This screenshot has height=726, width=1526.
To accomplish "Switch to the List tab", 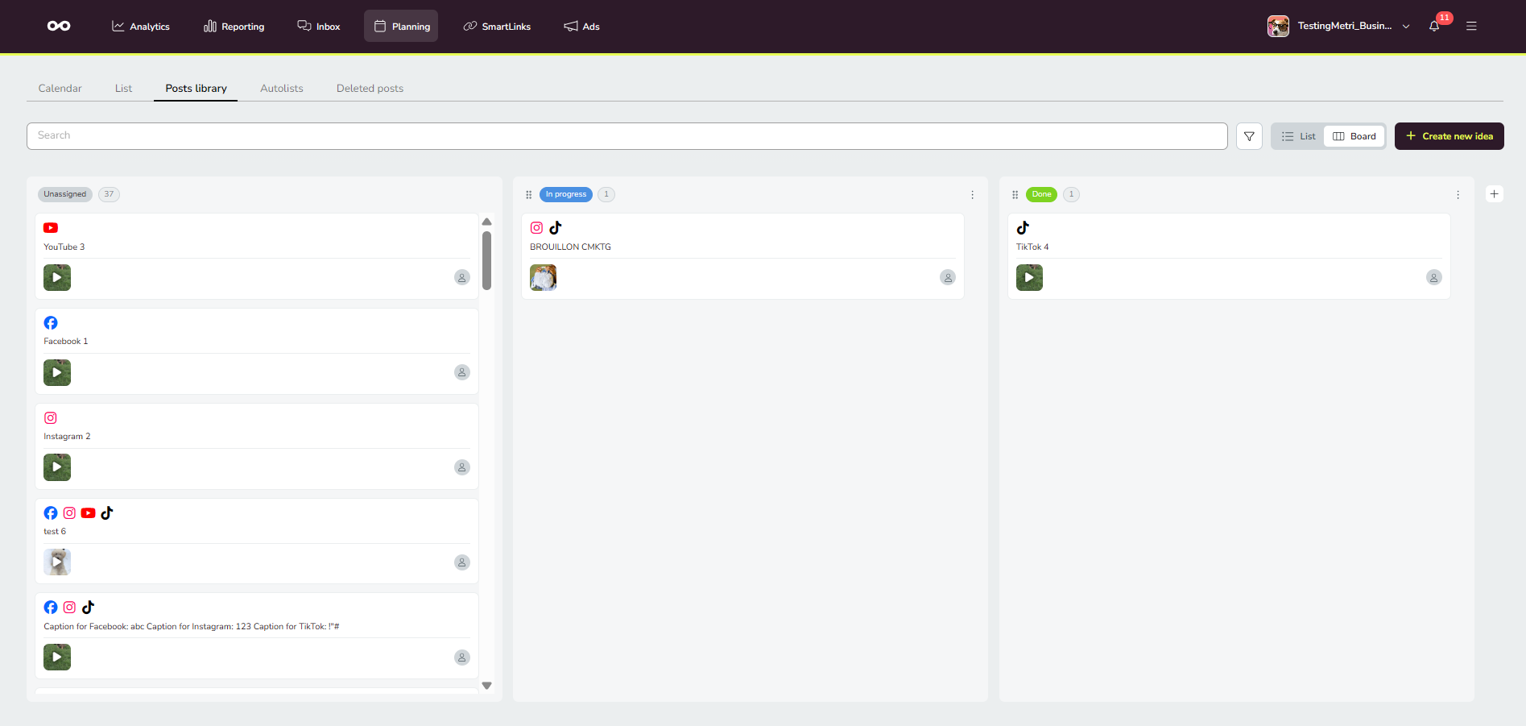I will pyautogui.click(x=123, y=89).
